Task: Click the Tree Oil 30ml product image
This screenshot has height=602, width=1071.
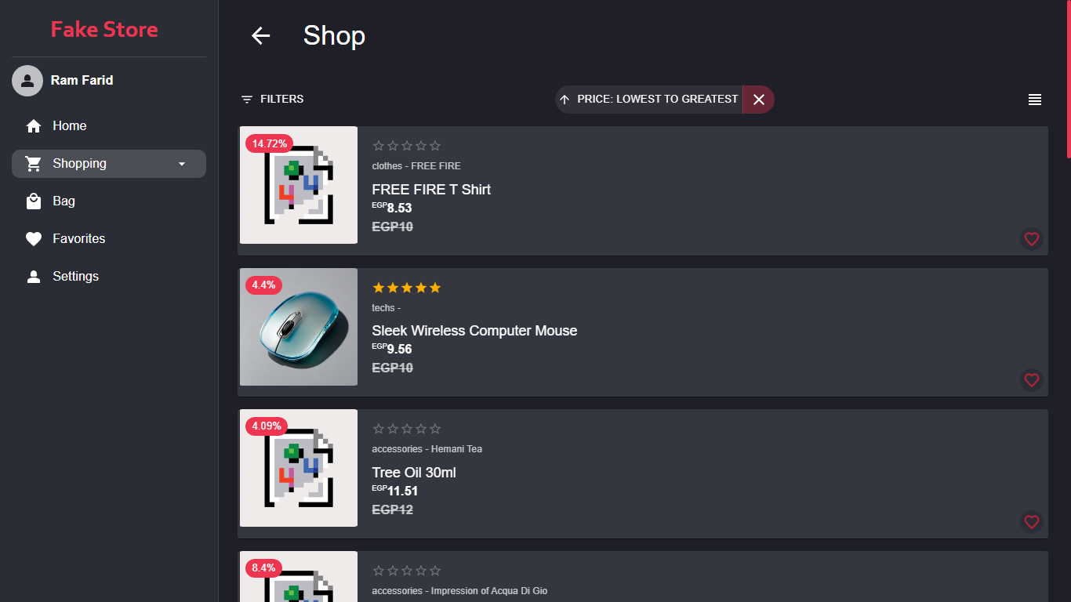Action: click(x=299, y=468)
